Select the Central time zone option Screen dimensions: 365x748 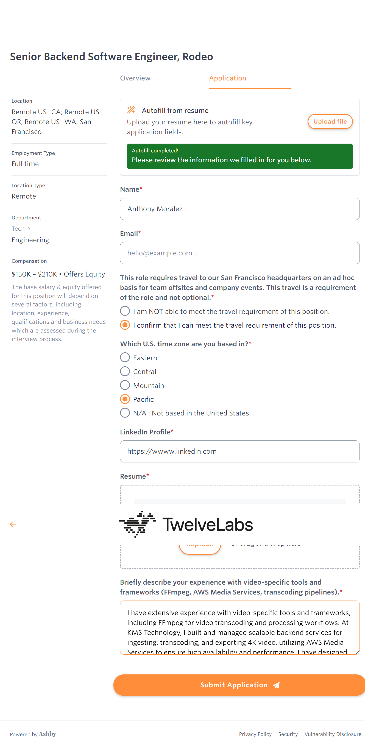(125, 371)
